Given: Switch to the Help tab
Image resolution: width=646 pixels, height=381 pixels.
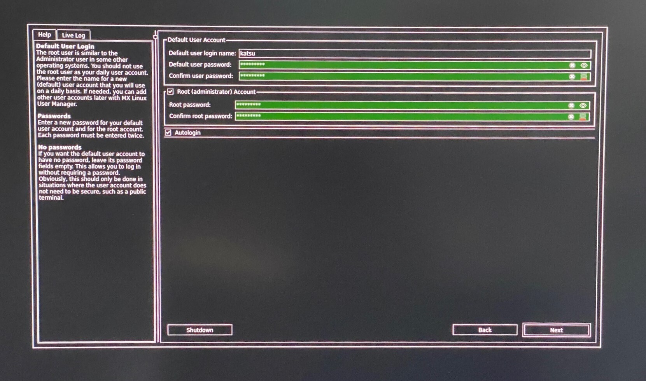Looking at the screenshot, I should tap(44, 35).
